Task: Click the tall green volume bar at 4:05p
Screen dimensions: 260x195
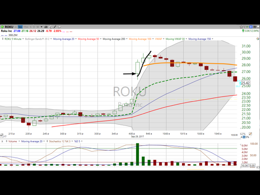Action: (137, 154)
